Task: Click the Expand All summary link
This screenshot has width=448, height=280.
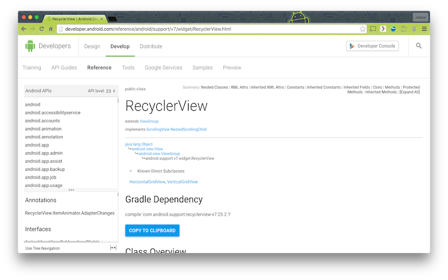Action: point(410,92)
